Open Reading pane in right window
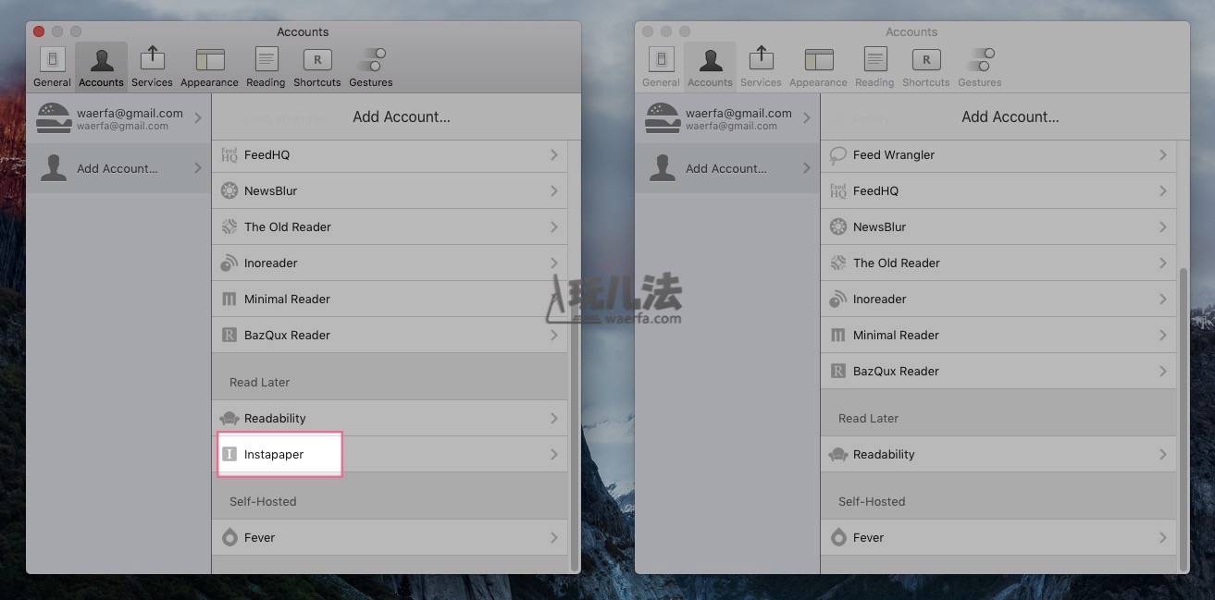The height and width of the screenshot is (600, 1215). coord(874,67)
